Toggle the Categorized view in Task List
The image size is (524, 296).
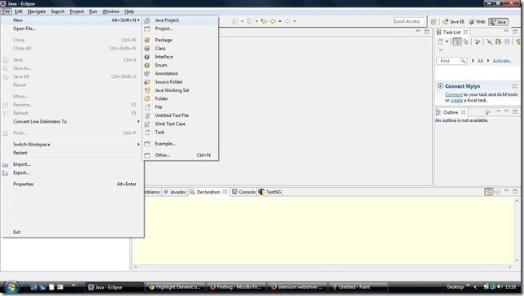[x=456, y=41]
